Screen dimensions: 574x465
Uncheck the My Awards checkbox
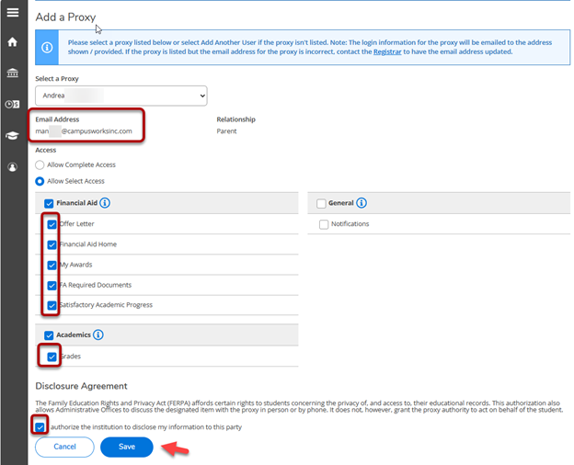[52, 265]
